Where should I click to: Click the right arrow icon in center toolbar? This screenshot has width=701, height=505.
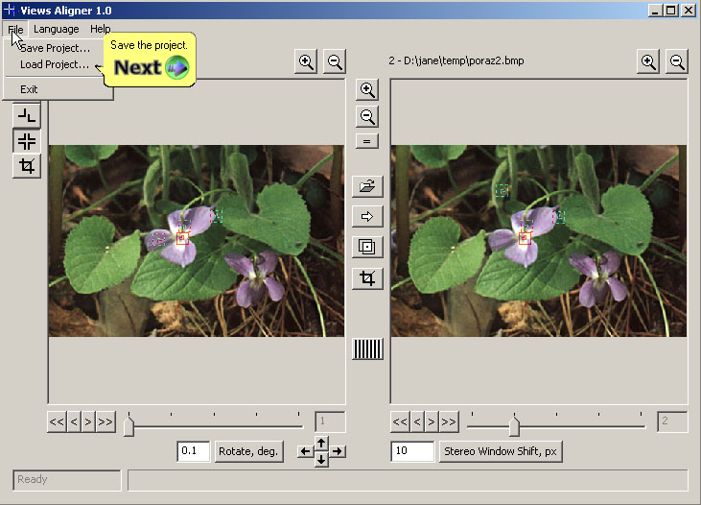click(x=366, y=216)
